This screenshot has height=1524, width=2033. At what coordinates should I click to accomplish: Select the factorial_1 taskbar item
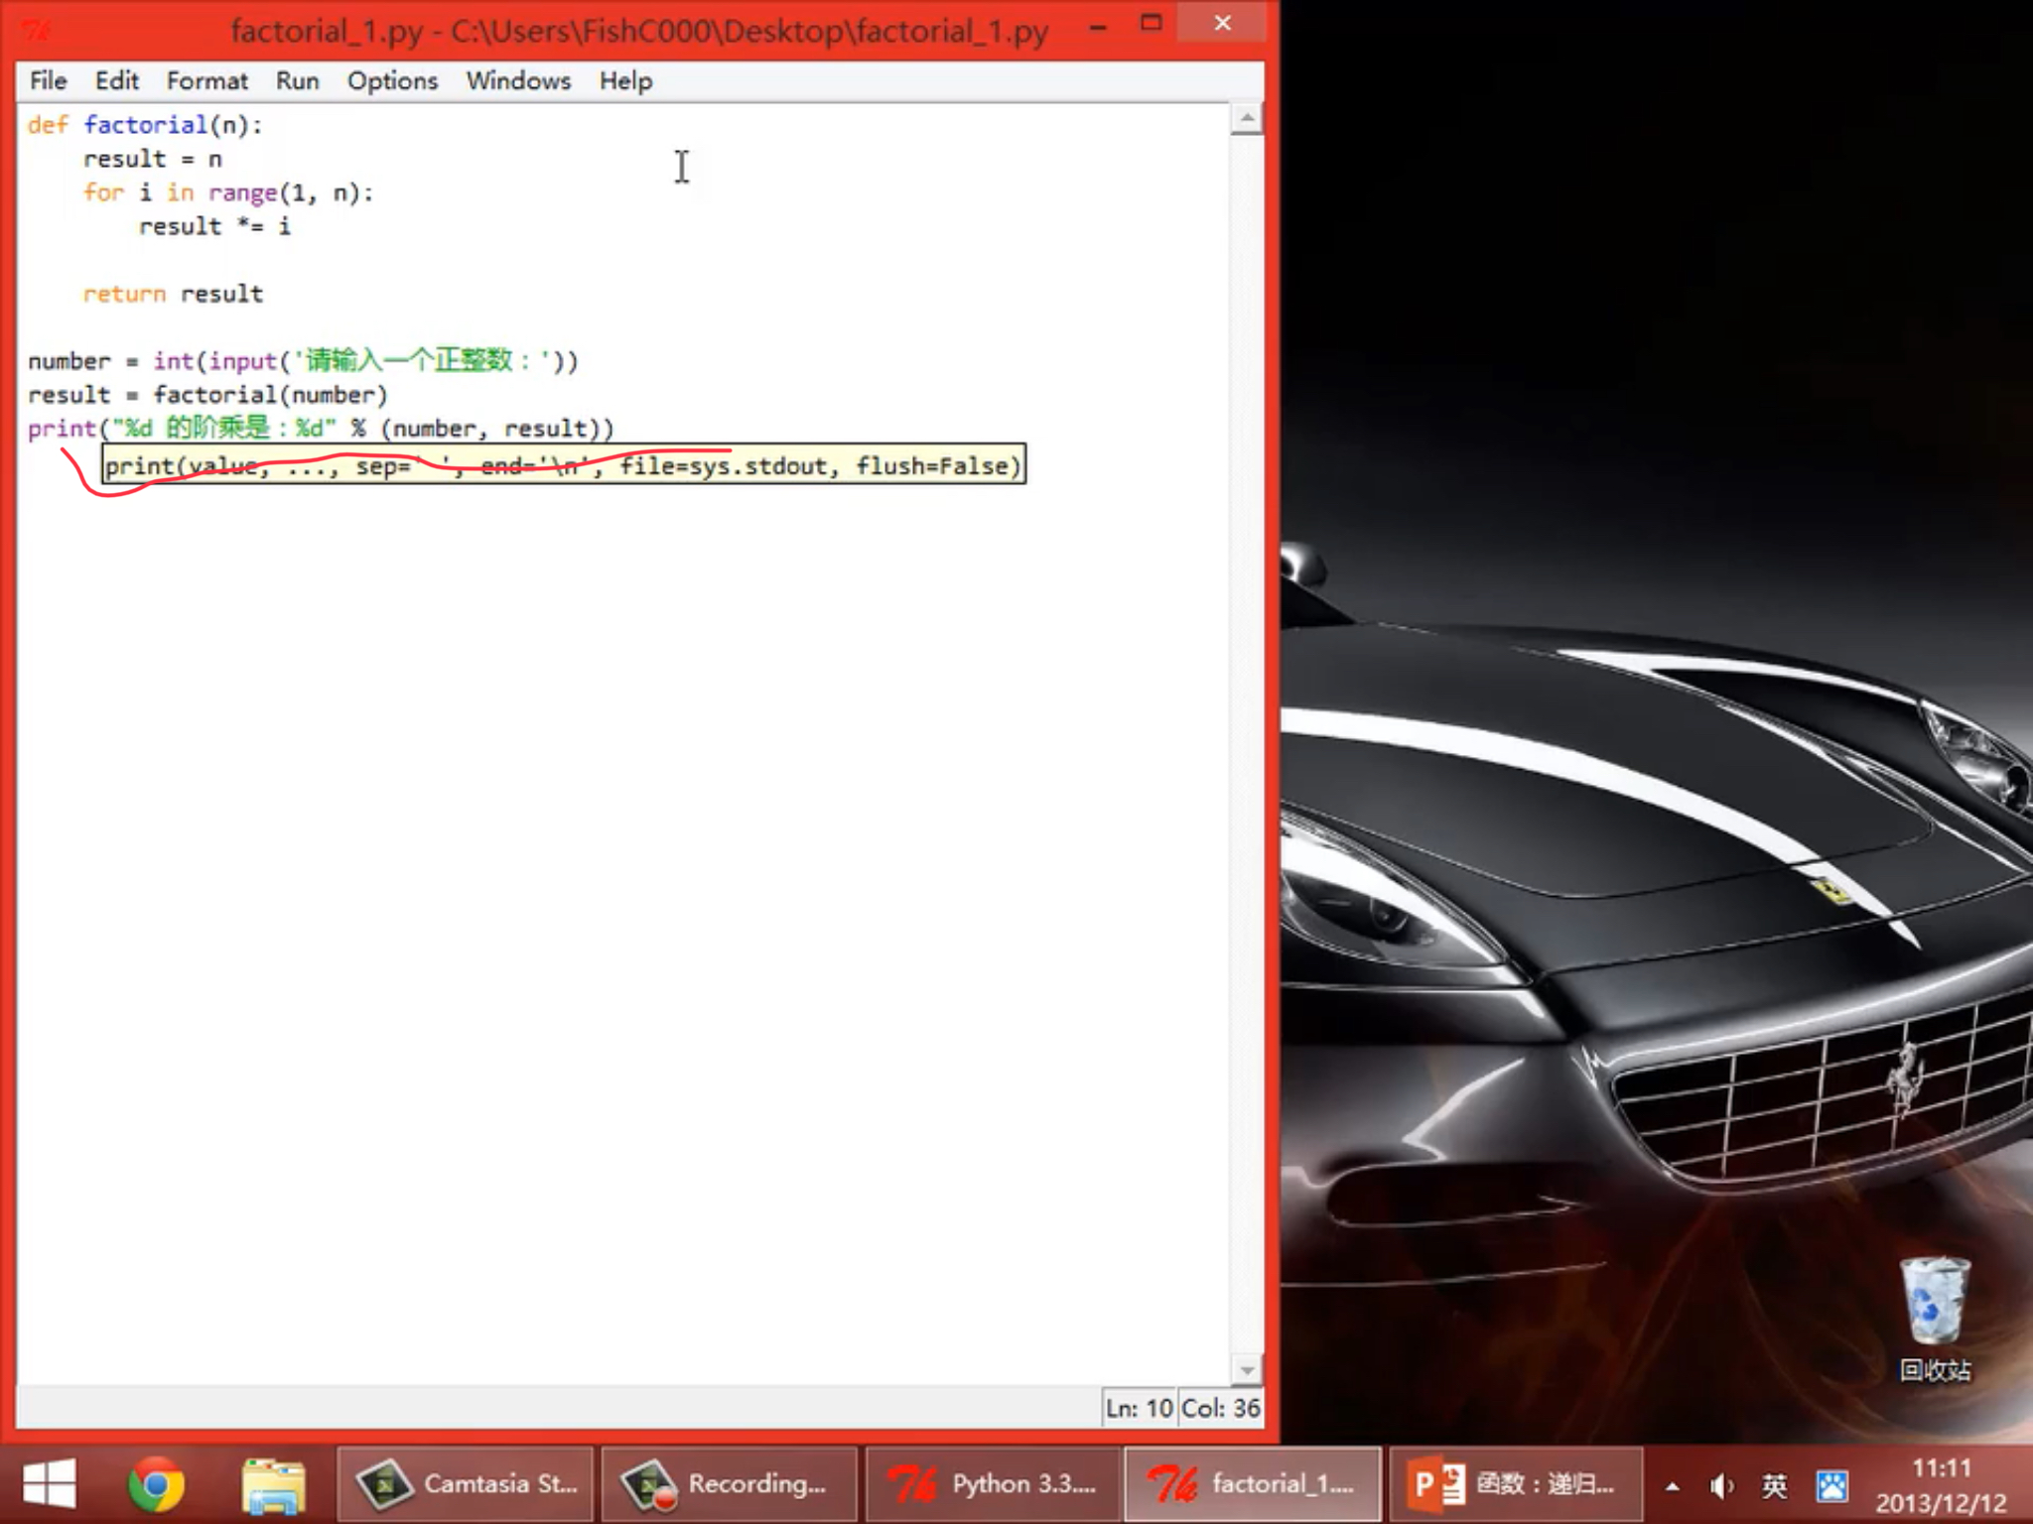click(1253, 1485)
